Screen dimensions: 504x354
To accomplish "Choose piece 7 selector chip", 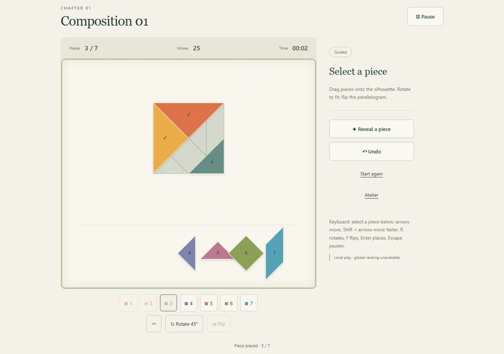I will (249, 303).
